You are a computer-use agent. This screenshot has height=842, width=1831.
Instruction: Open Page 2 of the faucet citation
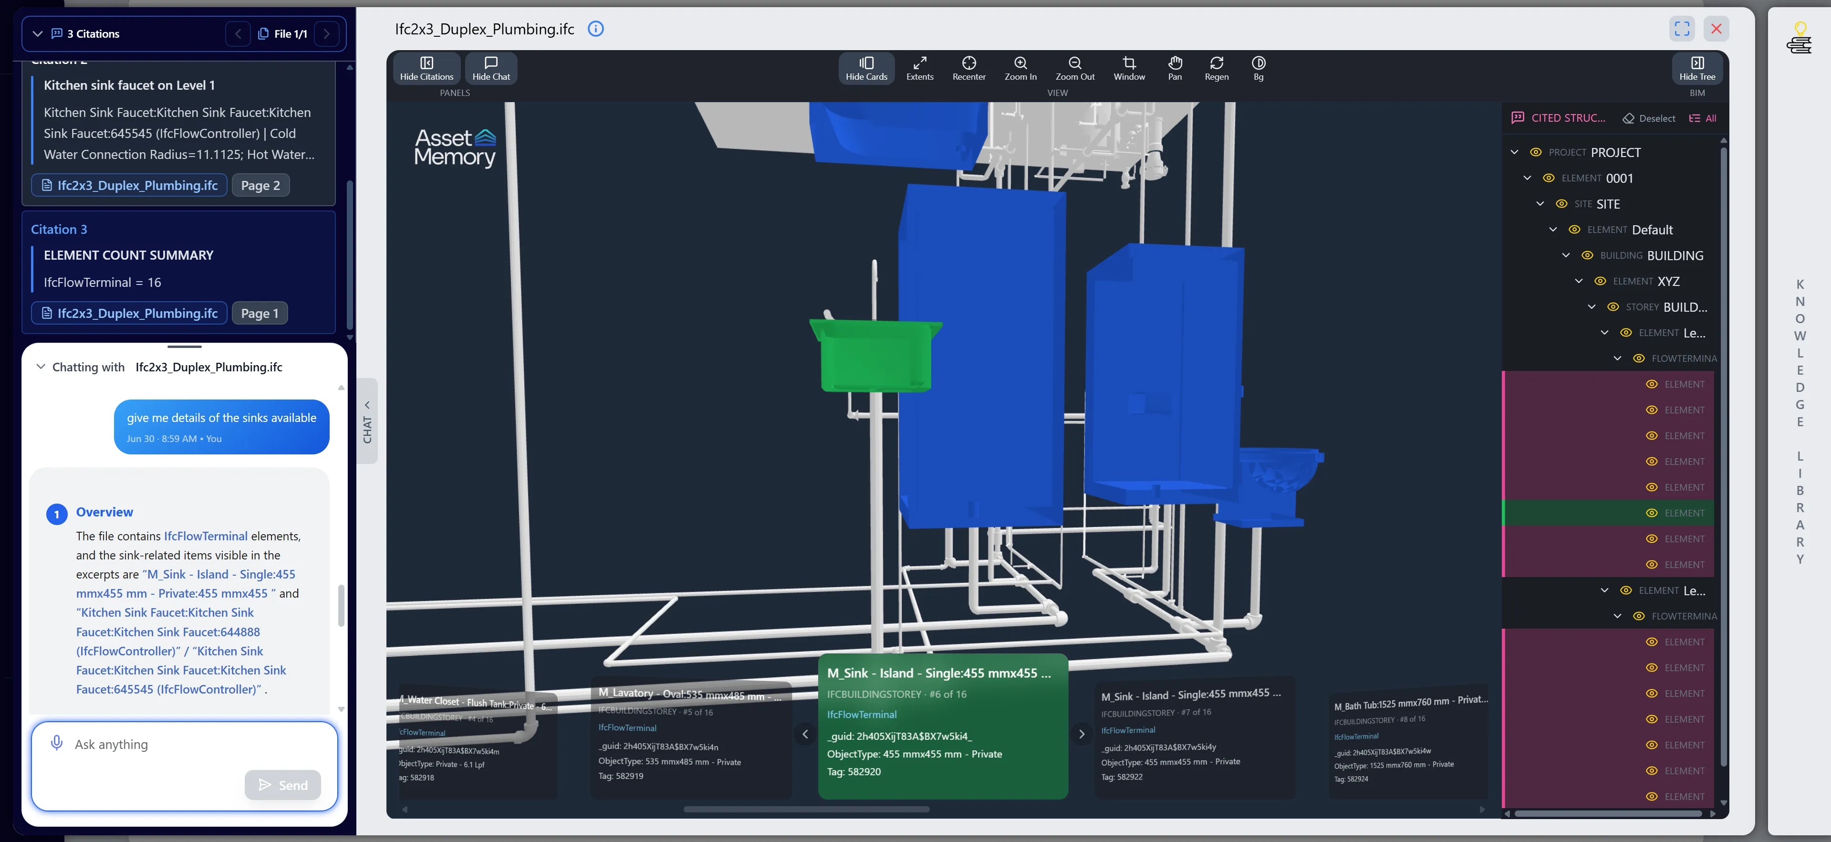coord(260,185)
